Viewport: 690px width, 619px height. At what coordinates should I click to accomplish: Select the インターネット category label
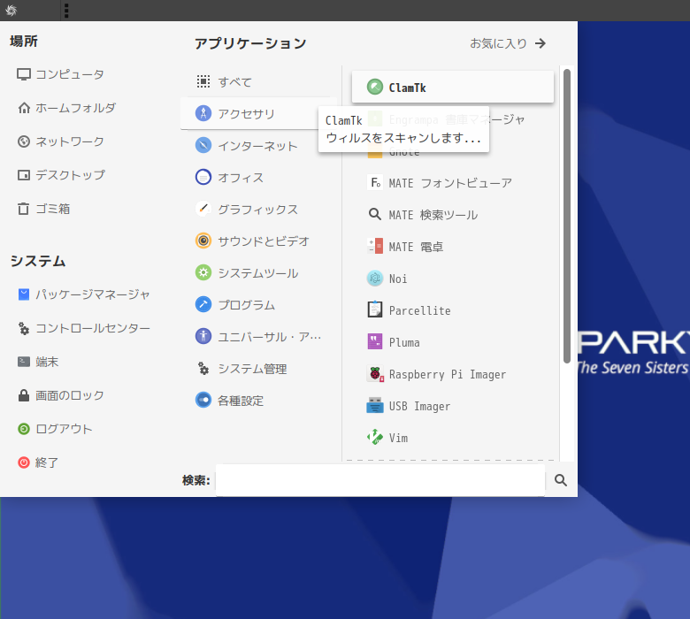tap(258, 146)
